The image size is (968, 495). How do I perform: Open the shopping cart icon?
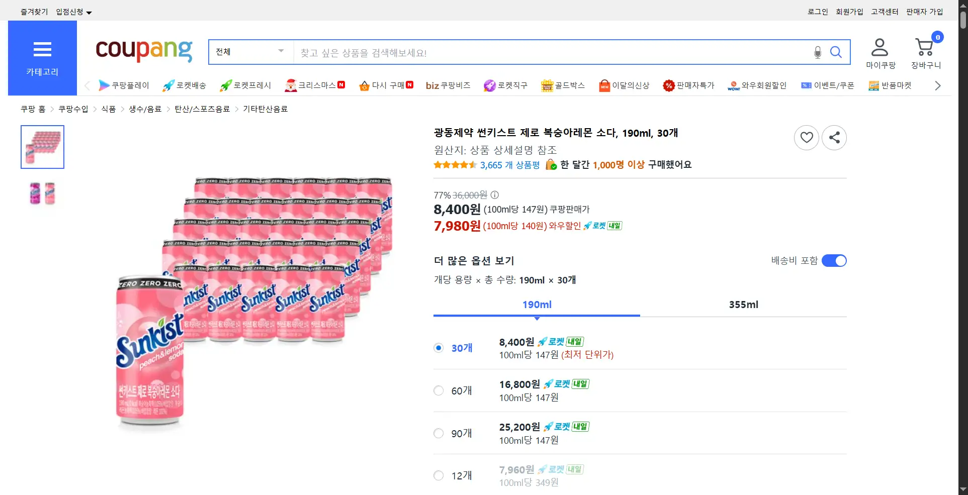click(x=925, y=48)
